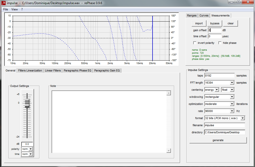This screenshot has width=255, height=167.
Task: Switch to the Curves tab
Action: click(204, 15)
